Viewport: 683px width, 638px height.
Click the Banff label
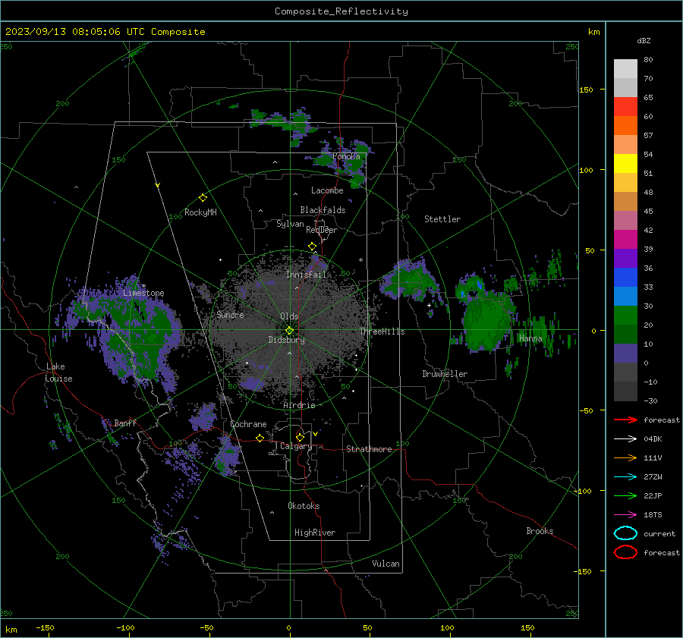click(125, 423)
